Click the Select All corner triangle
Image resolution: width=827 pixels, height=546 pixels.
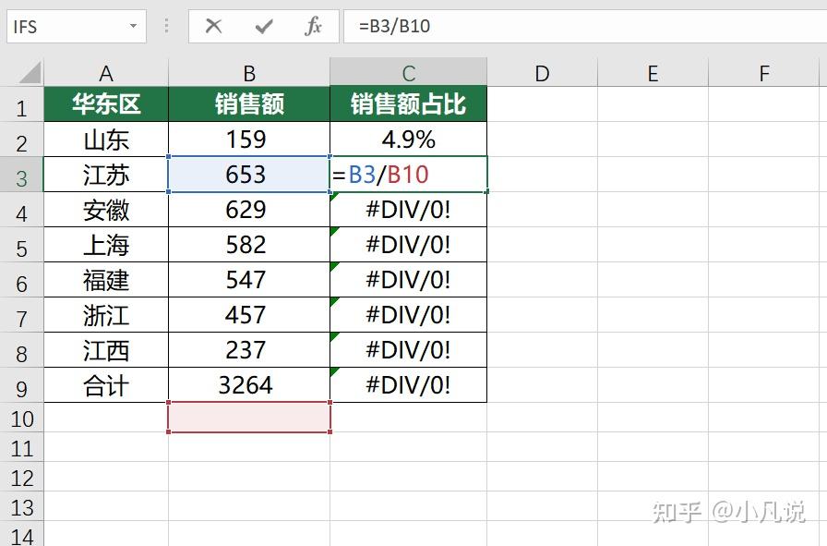tap(29, 73)
